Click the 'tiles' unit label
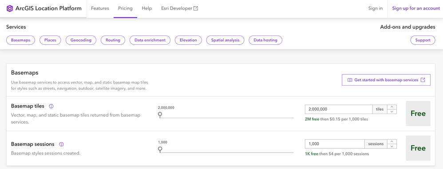Image resolution: width=443 pixels, height=169 pixels. coord(380,109)
